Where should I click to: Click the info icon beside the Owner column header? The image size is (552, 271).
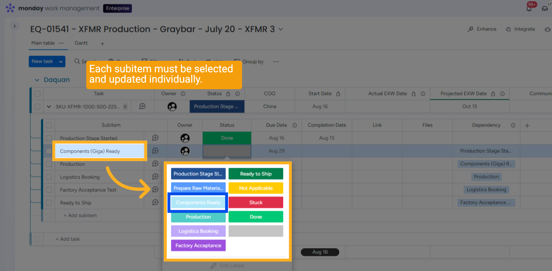tap(183, 94)
